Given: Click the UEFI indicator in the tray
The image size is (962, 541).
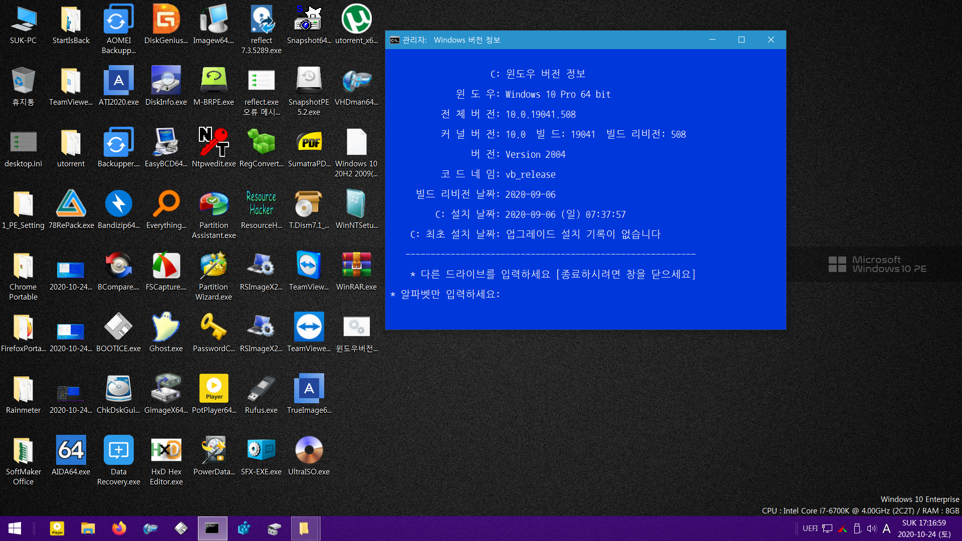Looking at the screenshot, I should [x=810, y=528].
